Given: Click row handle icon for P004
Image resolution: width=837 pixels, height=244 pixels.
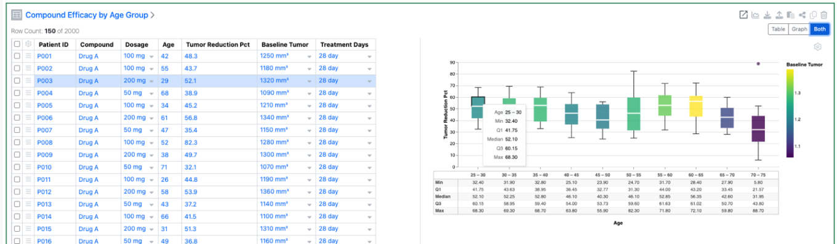Looking at the screenshot, I should point(28,93).
